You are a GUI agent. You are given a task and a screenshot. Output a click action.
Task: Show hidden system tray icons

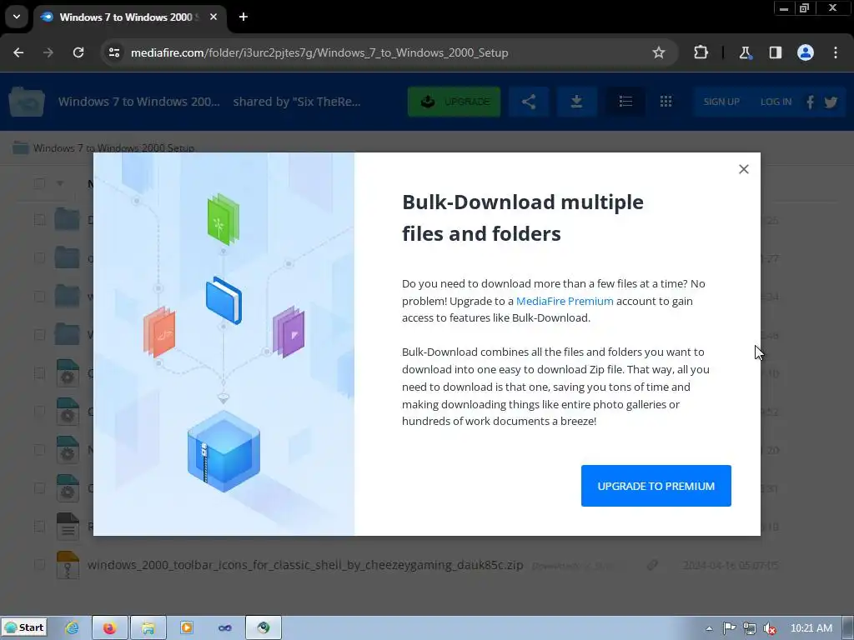tap(709, 628)
